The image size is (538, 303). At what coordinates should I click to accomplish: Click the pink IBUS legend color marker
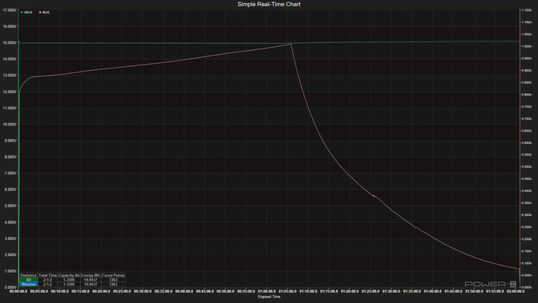tap(40, 12)
